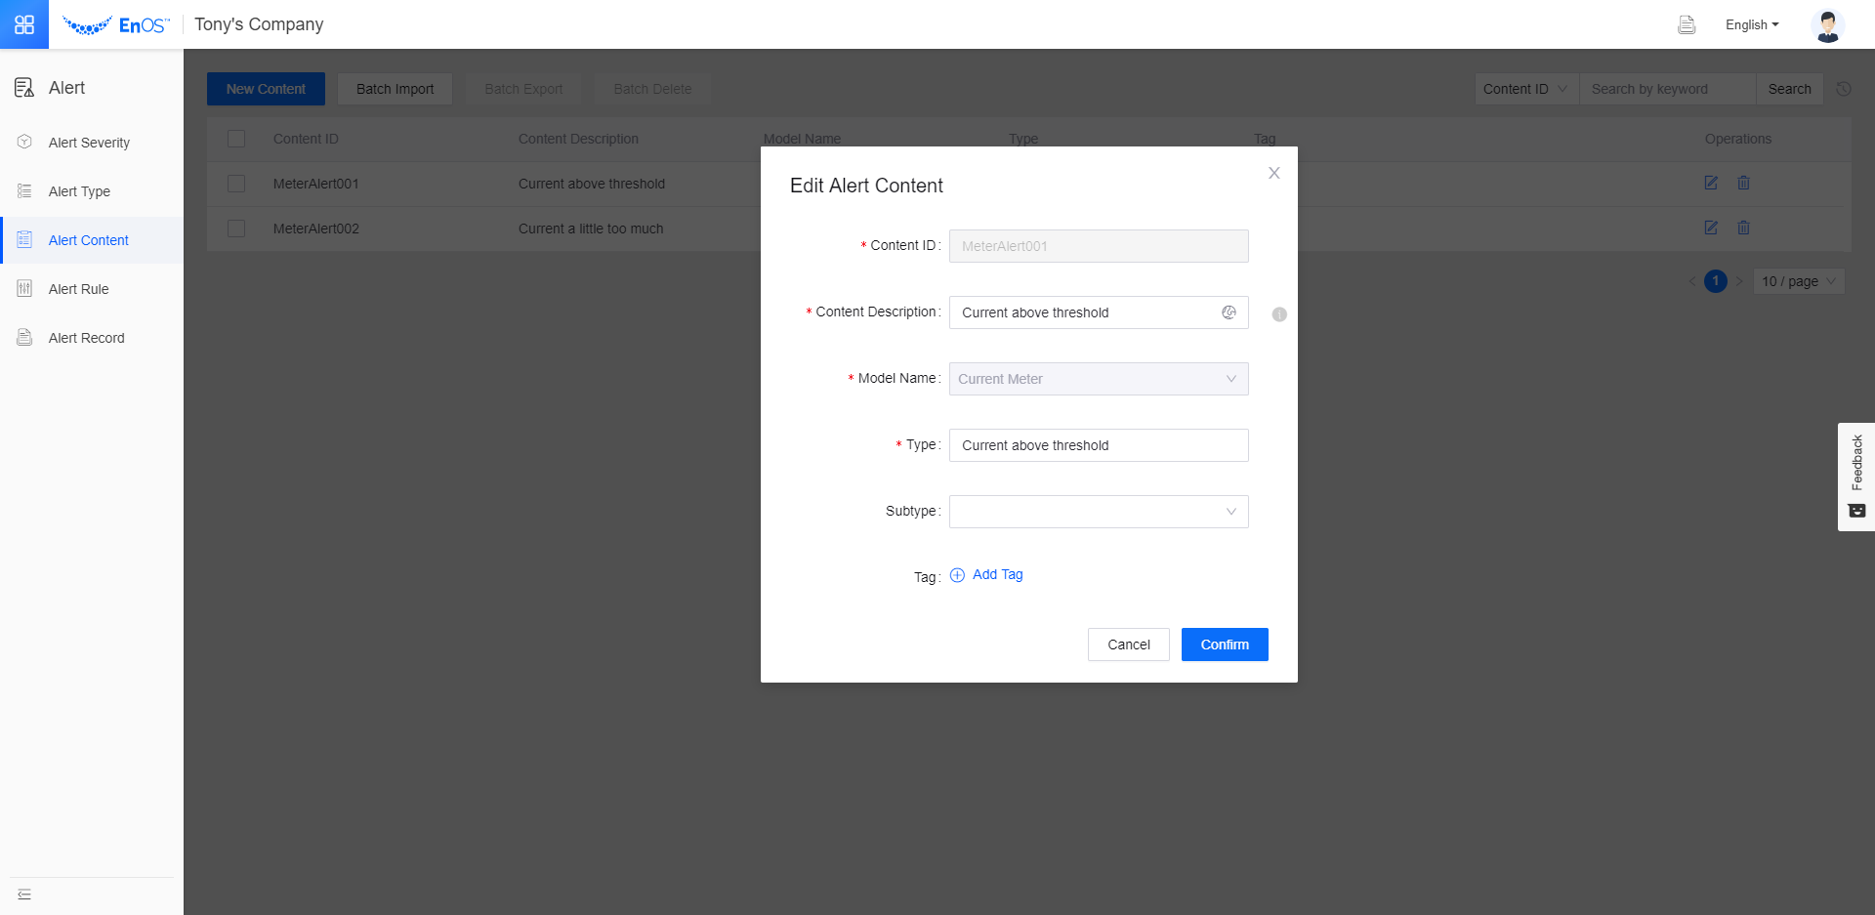Check the MeterAlert002 row checkbox
The width and height of the screenshot is (1875, 915).
pyautogui.click(x=236, y=229)
